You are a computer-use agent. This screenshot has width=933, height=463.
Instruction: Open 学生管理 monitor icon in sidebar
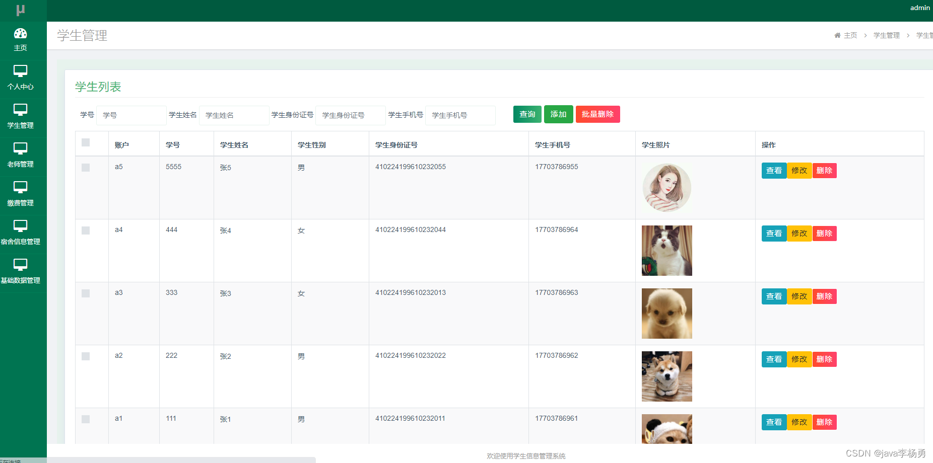[x=20, y=110]
